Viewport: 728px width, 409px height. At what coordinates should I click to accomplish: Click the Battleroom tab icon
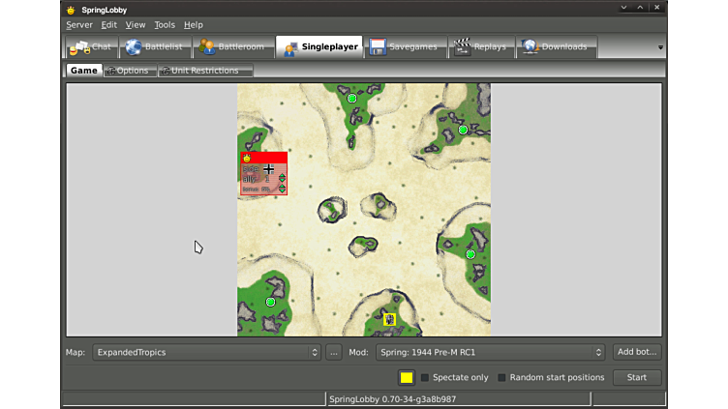(206, 47)
